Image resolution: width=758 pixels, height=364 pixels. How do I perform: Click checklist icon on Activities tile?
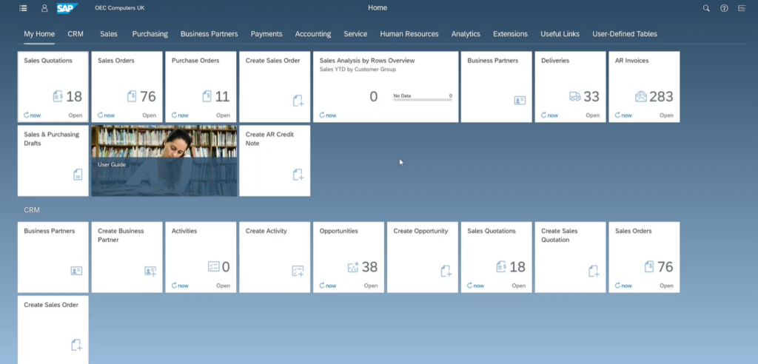tap(214, 266)
